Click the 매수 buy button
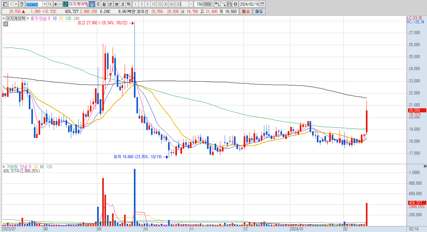Viewport: 427px width, 232px height. point(246,11)
